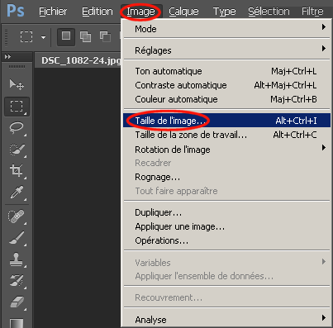
Task: Click grayed Appliquer l'ensemble de données… entry
Action: tap(227, 276)
